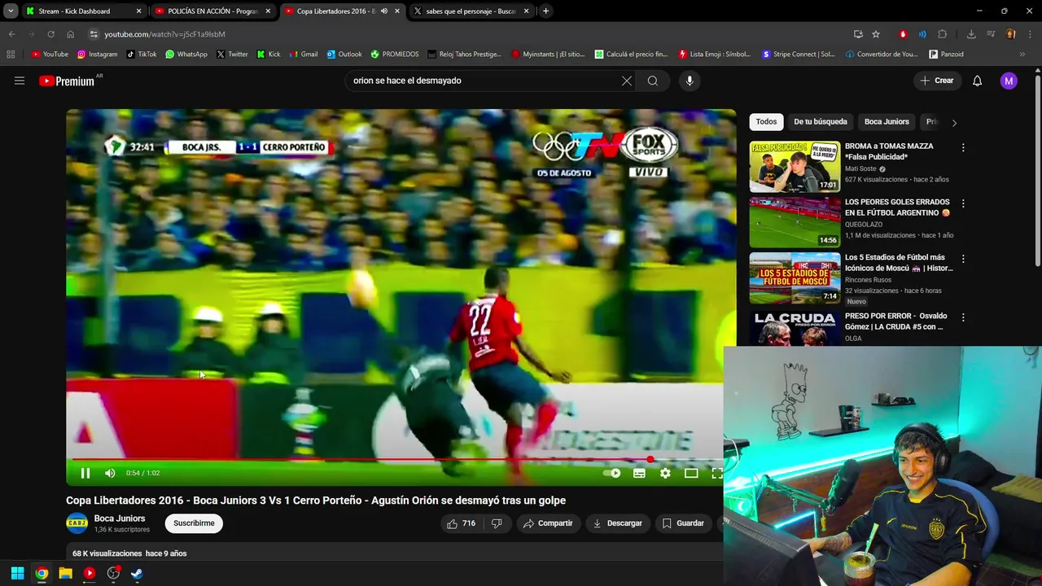1042x586 pixels.
Task: Mute the video volume
Action: [110, 473]
